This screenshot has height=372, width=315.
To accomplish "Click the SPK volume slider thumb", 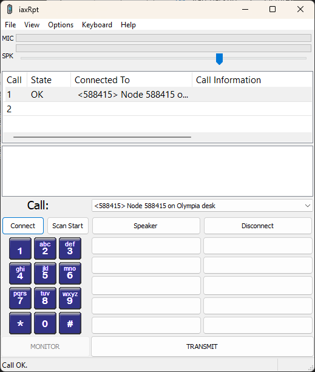I will 219,59.
